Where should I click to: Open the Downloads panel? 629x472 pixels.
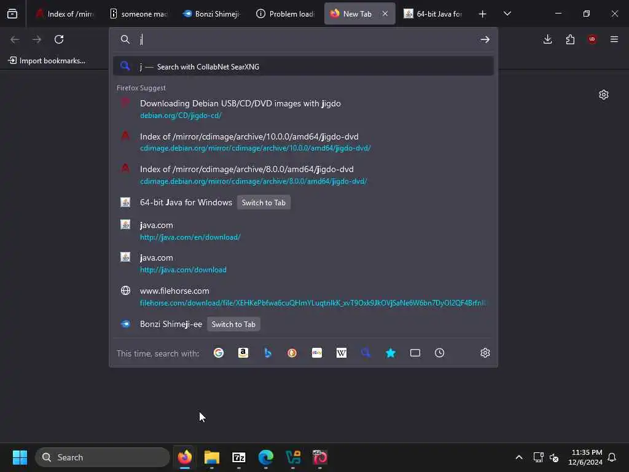(547, 39)
